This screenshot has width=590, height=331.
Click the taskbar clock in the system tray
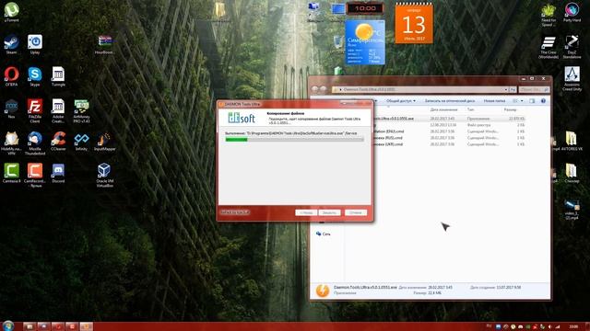point(573,326)
